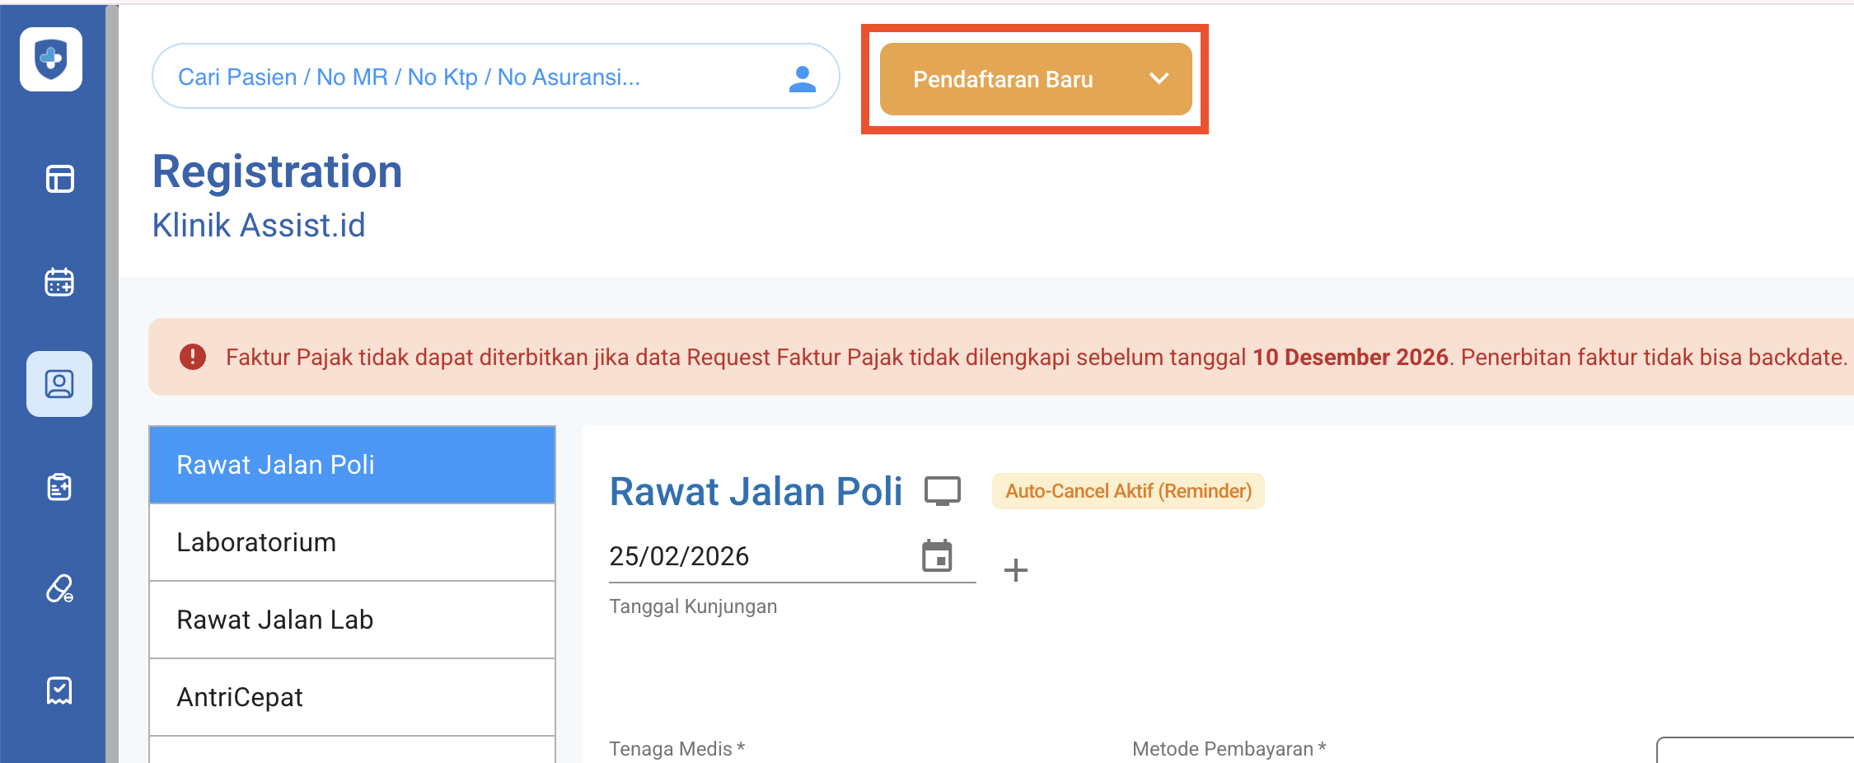Open the dashboard layout icon in sidebar
Viewport: 1854px width, 763px height.
[59, 179]
